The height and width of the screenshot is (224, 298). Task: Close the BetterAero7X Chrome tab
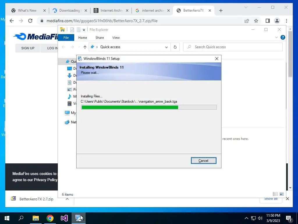pyautogui.click(x=210, y=10)
